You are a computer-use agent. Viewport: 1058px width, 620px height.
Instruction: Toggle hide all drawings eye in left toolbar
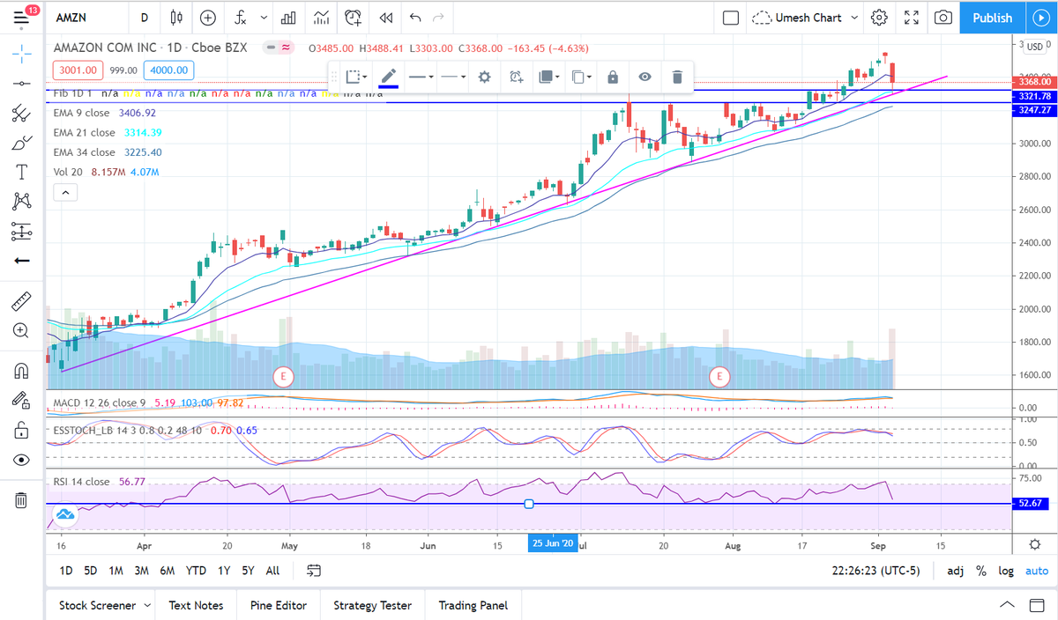[22, 460]
